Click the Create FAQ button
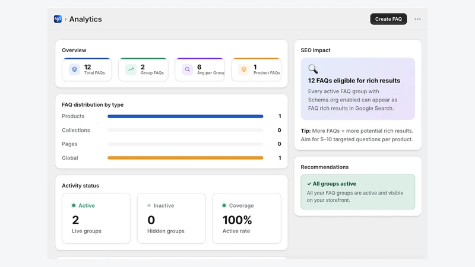This screenshot has height=267, width=475. 388,19
